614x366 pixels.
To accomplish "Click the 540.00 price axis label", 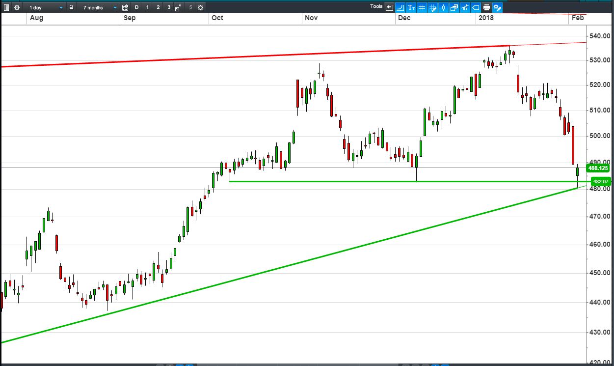I will (599, 36).
